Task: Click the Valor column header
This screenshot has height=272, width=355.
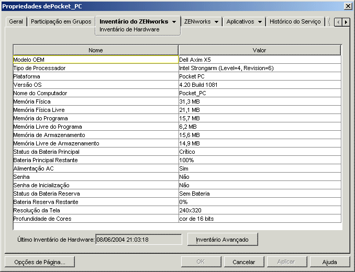Action: 260,50
